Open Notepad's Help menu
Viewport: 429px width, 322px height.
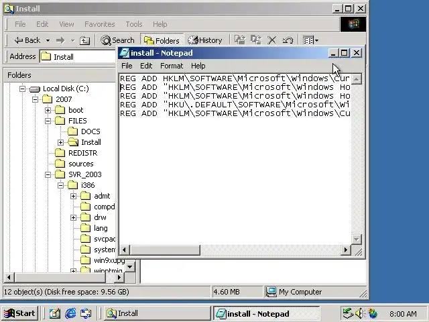pyautogui.click(x=198, y=66)
